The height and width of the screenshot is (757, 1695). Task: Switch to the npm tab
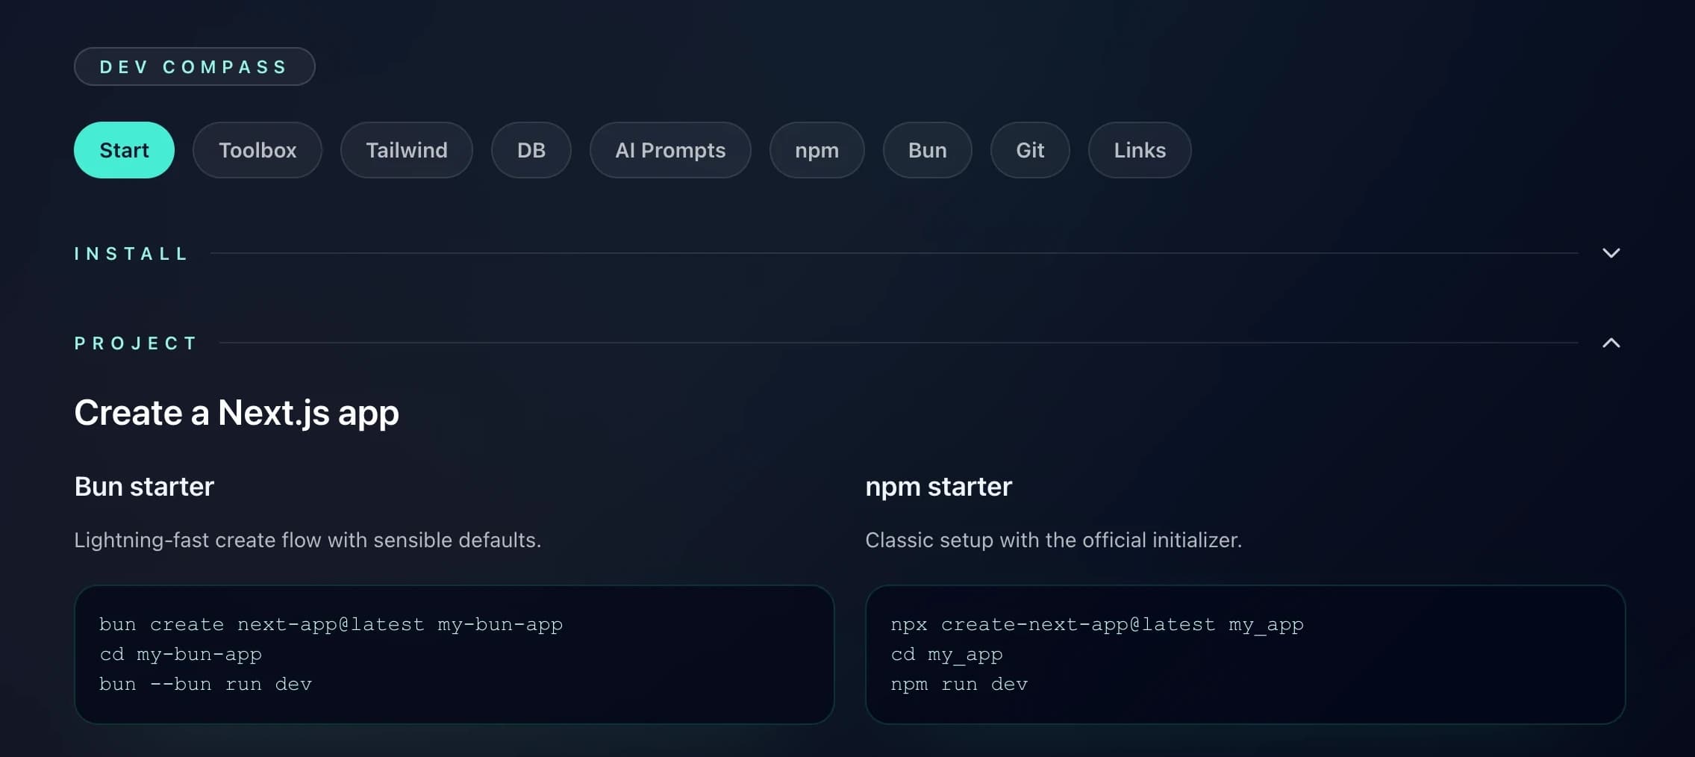pyautogui.click(x=817, y=149)
